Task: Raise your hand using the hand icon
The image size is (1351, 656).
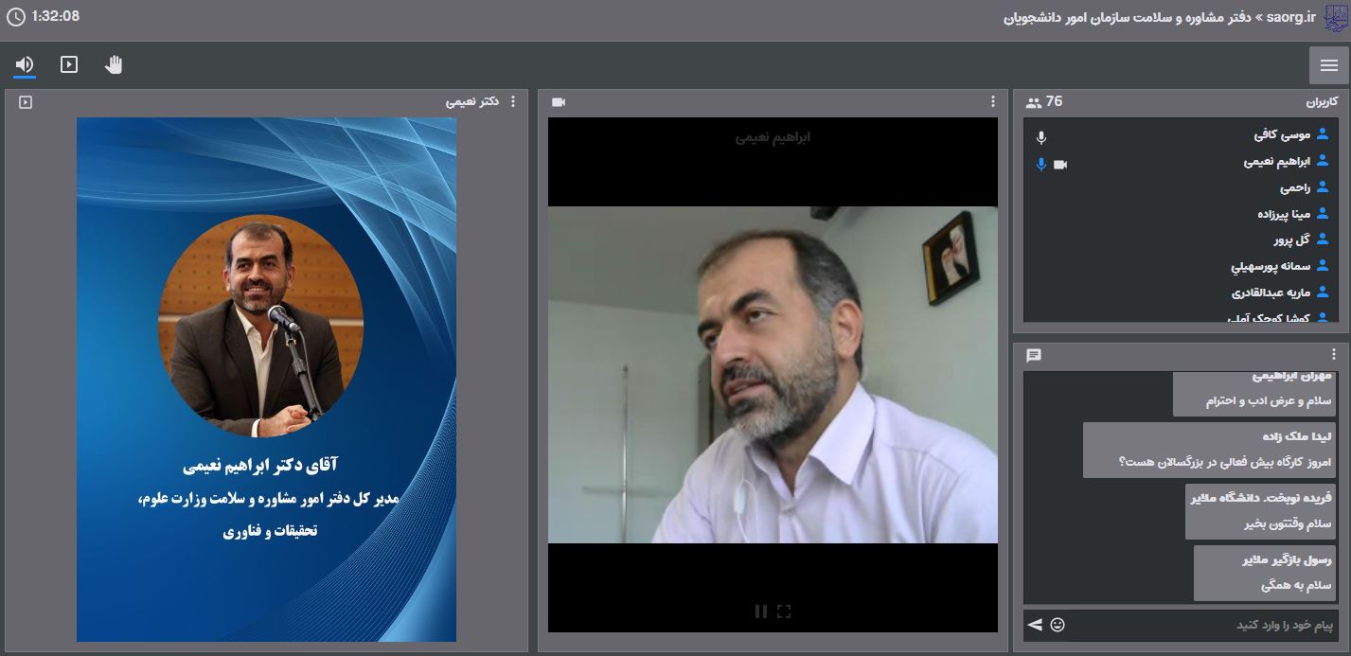Action: 114,64
